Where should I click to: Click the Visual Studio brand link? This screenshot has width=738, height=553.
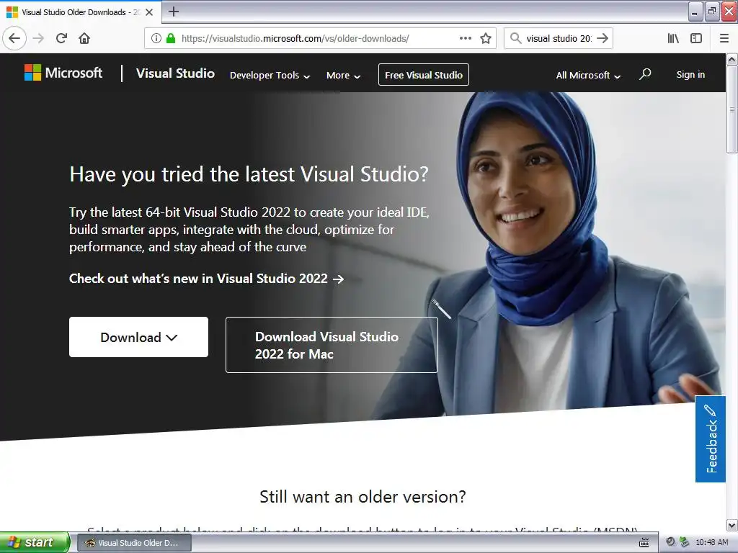(175, 73)
